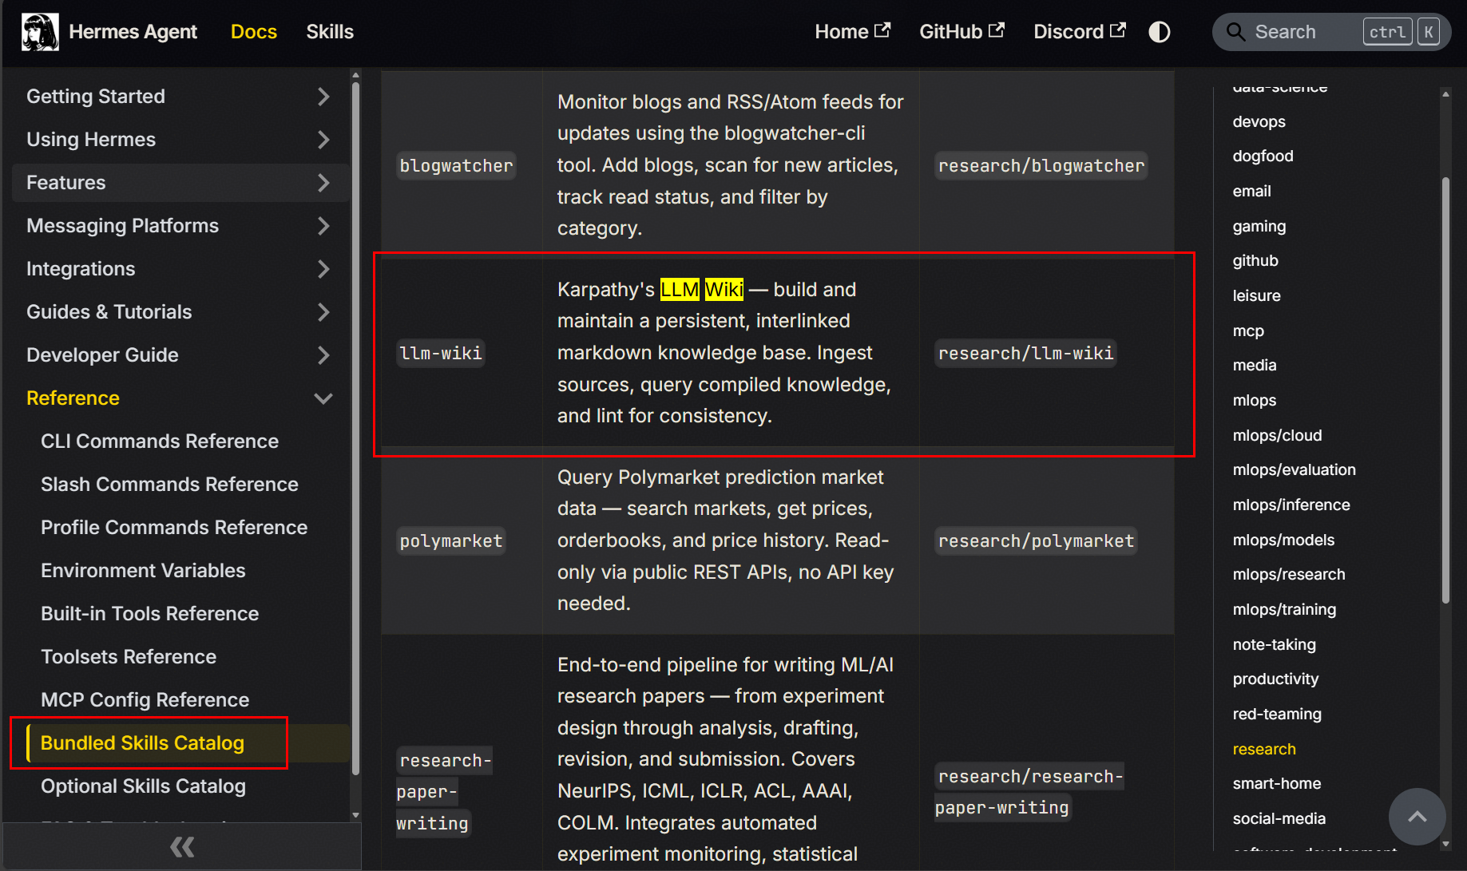Image resolution: width=1467 pixels, height=871 pixels.
Task: Click the blogwatcher skill name cell
Action: (x=456, y=165)
